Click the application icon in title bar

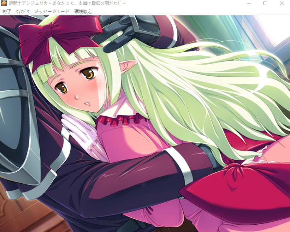[4, 3]
